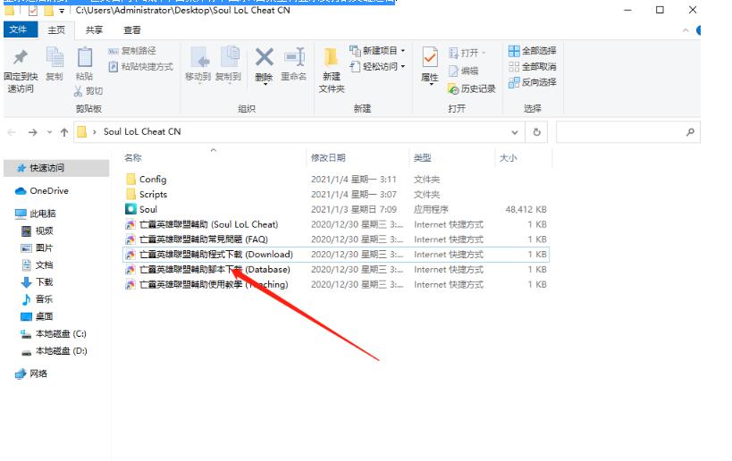Create a New folder from ribbon
Viewport: 732px width, 461px height.
(x=332, y=70)
